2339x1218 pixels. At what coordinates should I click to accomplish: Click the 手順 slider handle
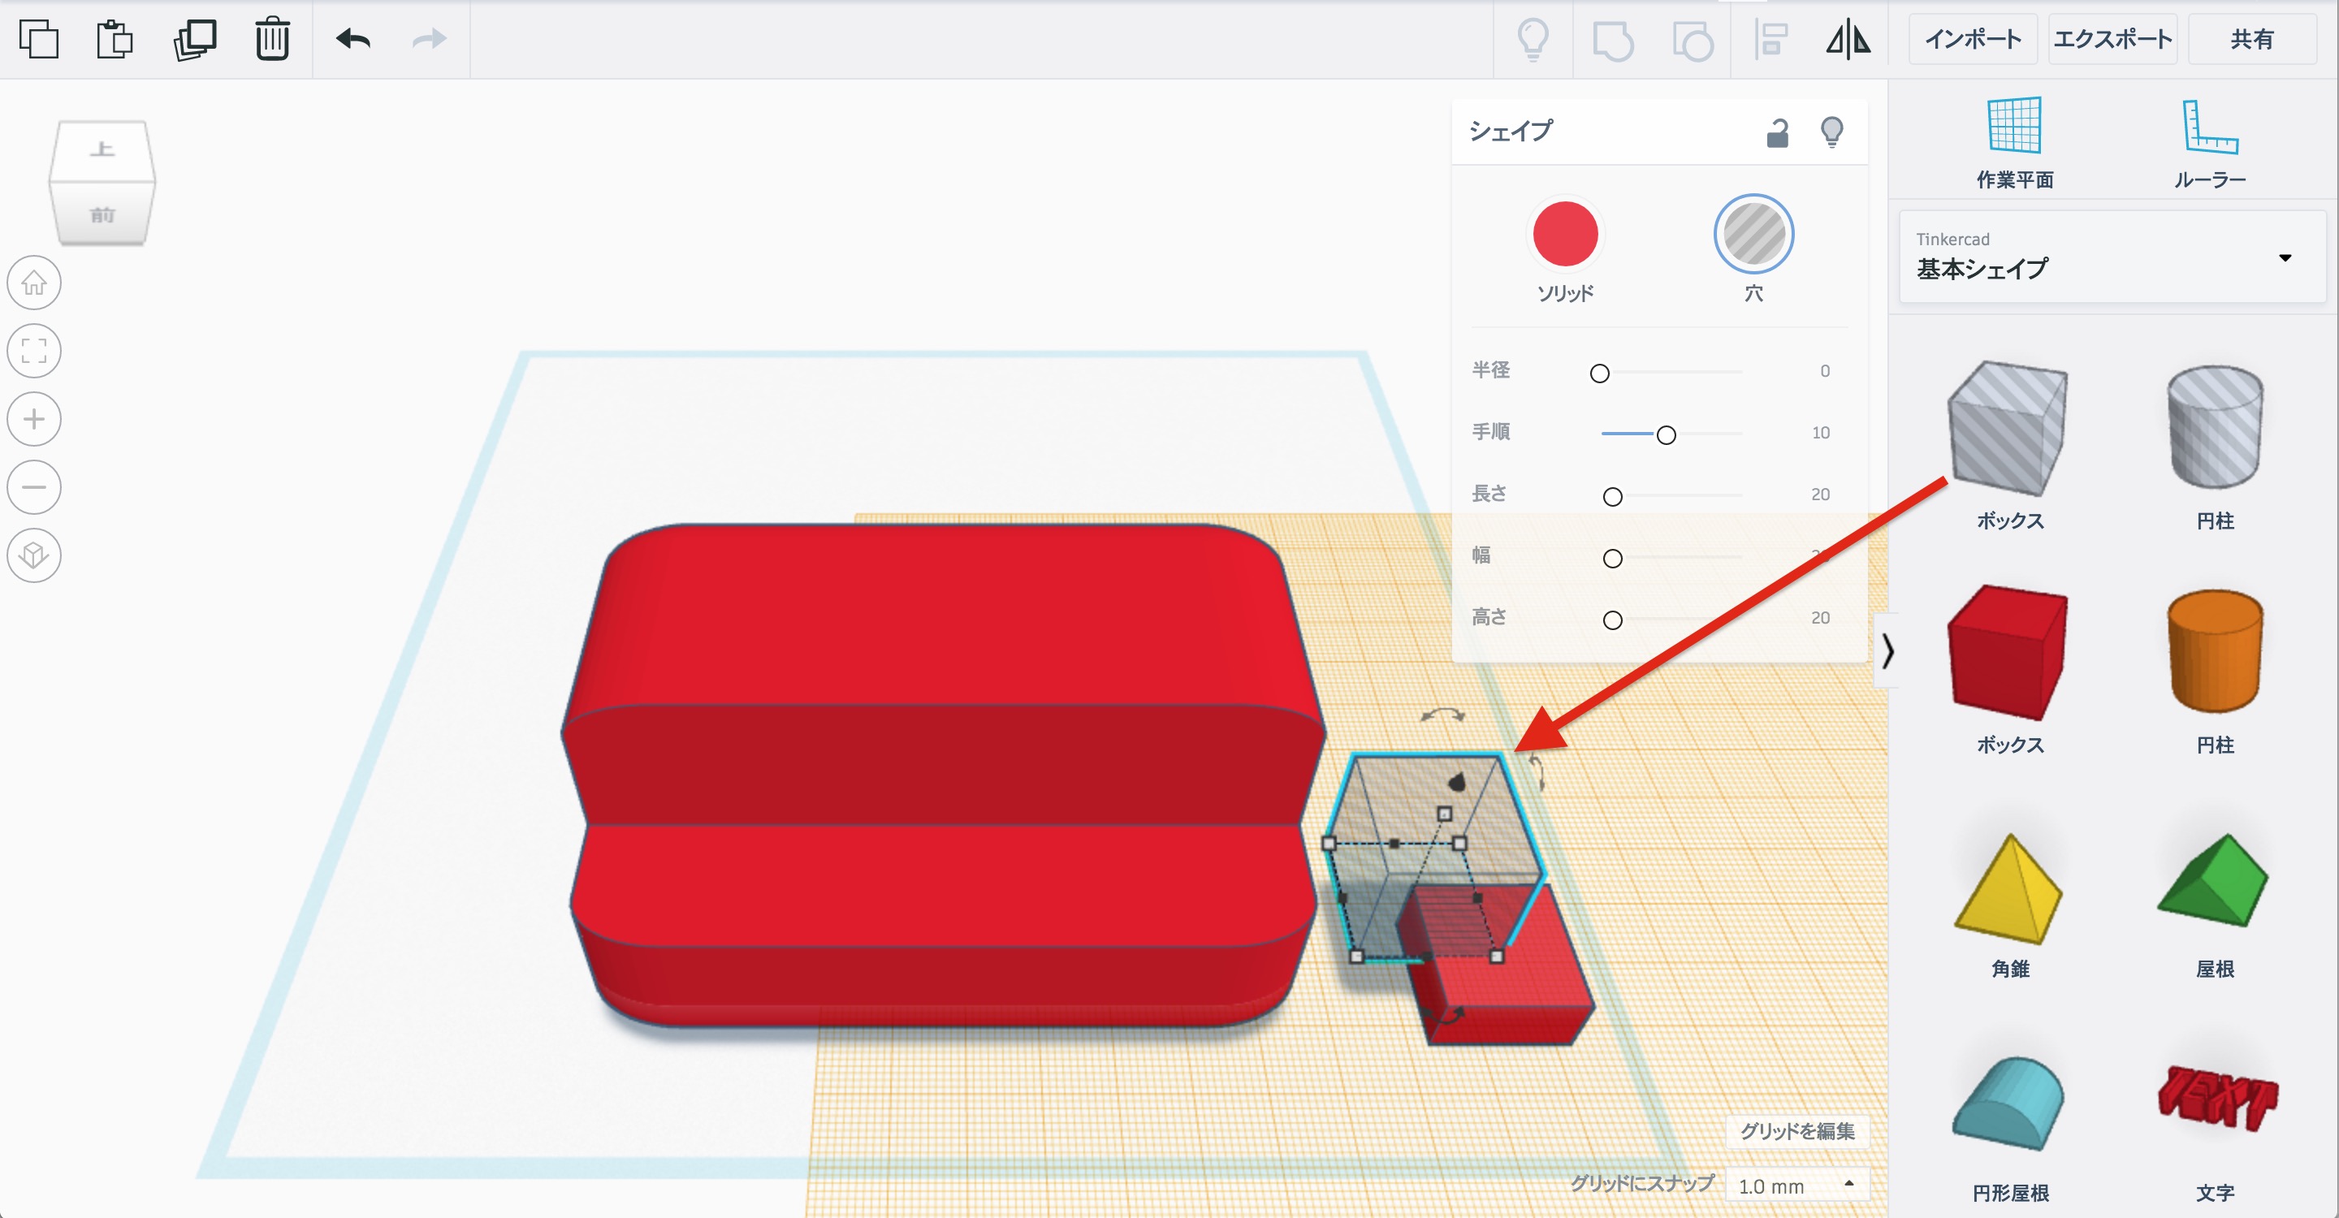1665,434
